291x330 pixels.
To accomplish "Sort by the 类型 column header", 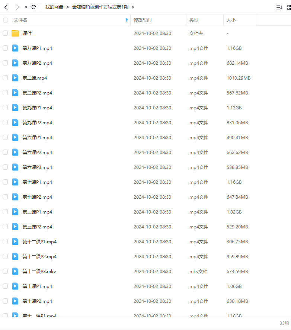I will tap(194, 20).
